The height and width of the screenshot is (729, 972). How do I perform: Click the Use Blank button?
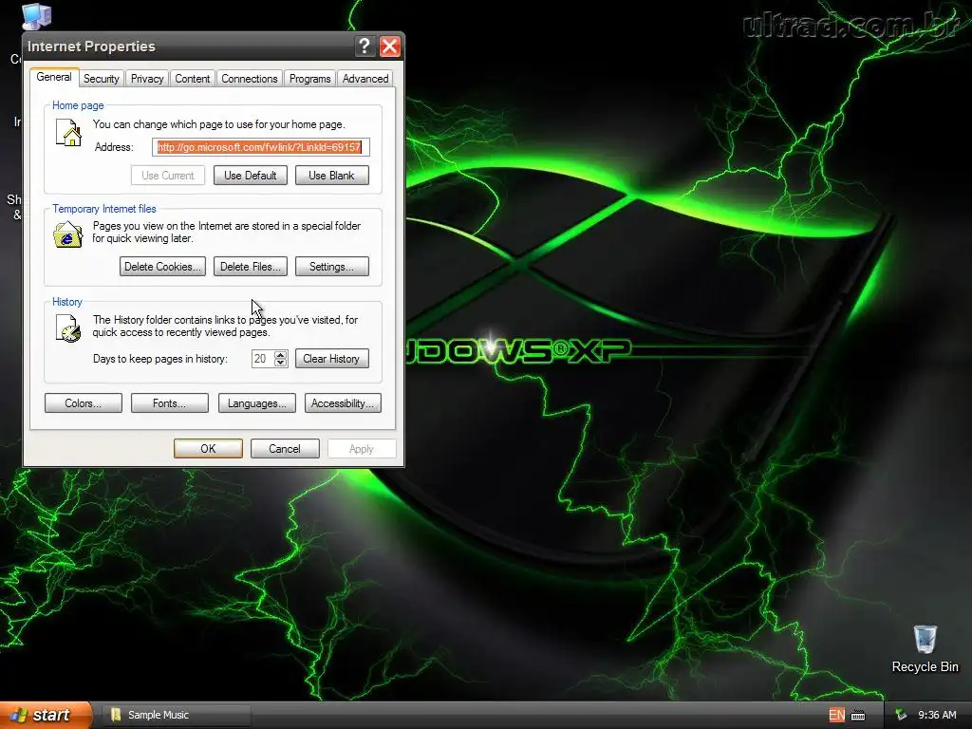331,176
